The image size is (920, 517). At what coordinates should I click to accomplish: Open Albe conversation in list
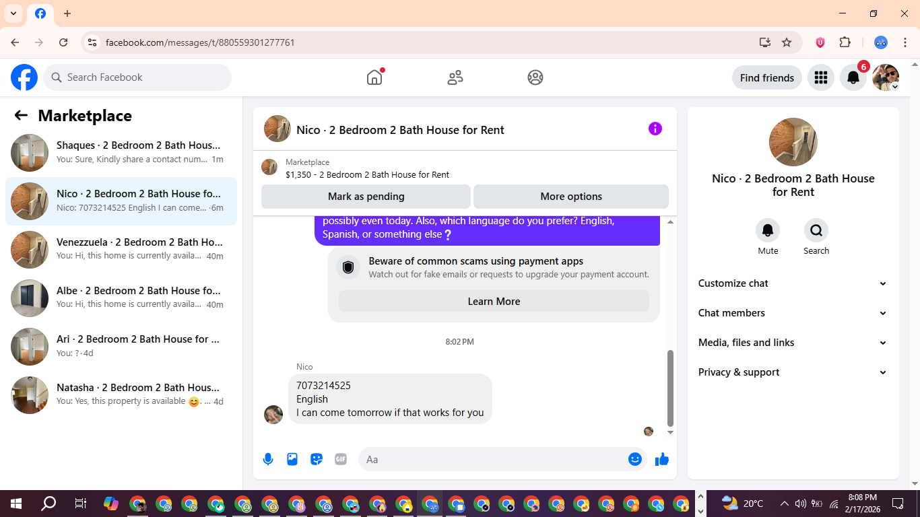(x=121, y=298)
